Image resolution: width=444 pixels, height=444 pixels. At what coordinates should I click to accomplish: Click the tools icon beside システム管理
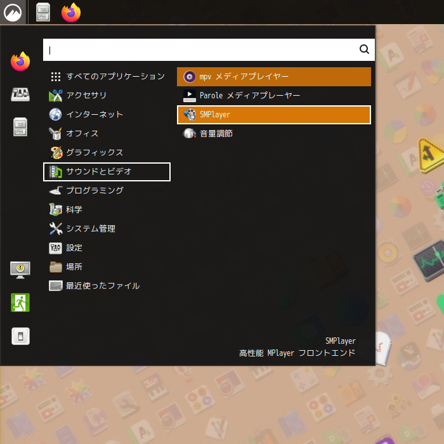[56, 228]
